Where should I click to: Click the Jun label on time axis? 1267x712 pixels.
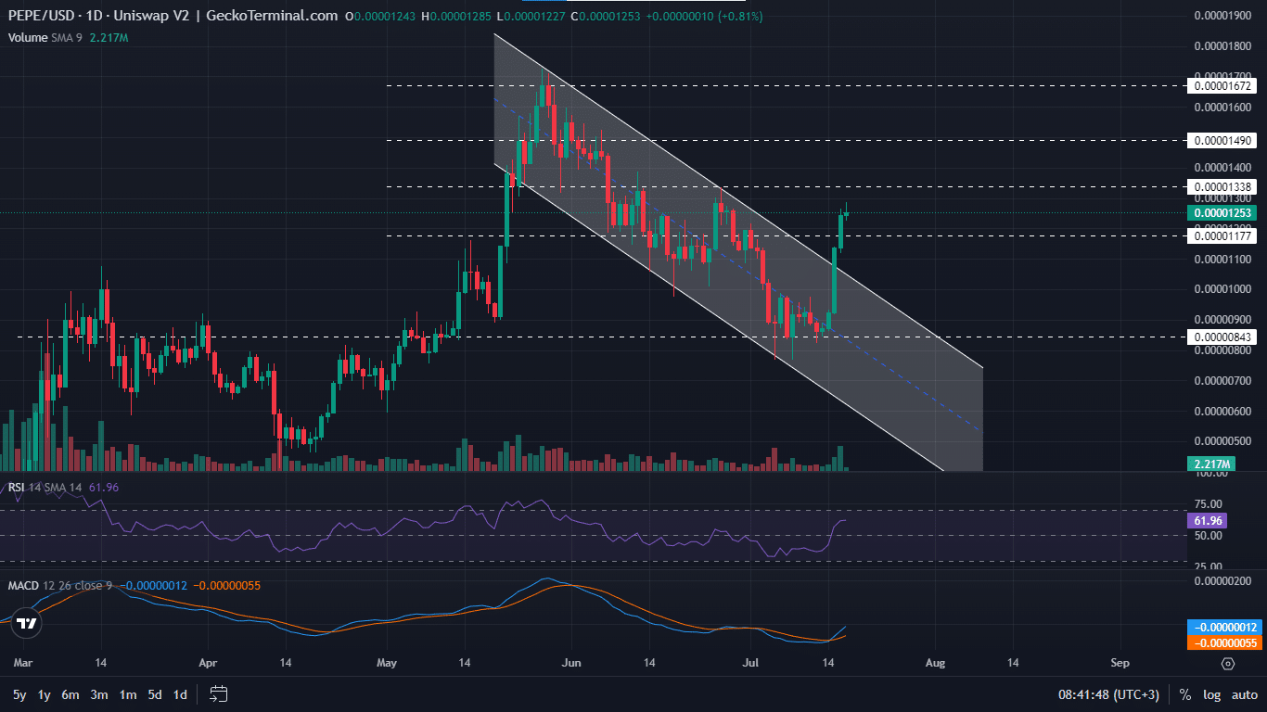571,663
